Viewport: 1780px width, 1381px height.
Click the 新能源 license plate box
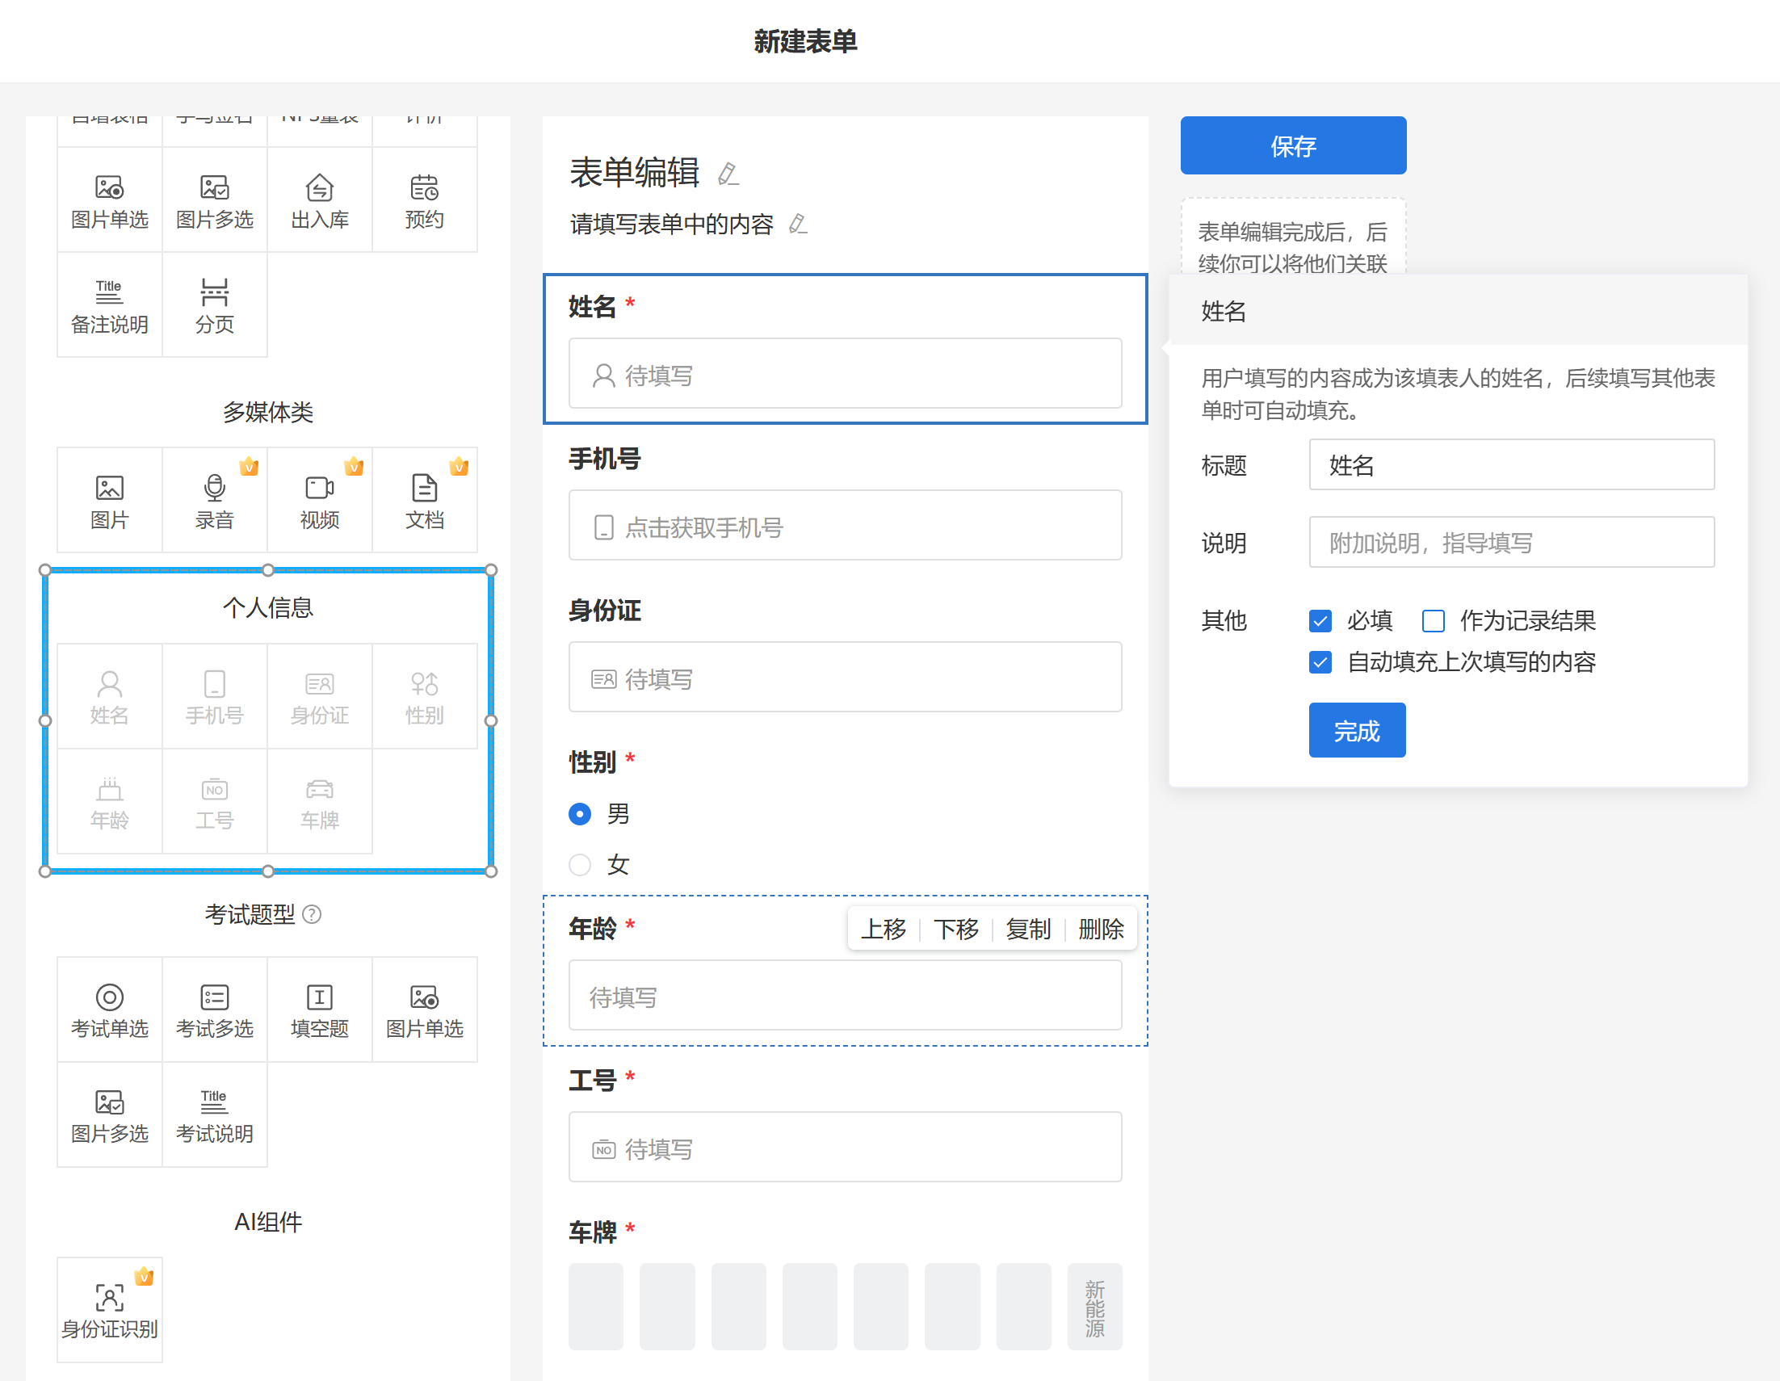[1094, 1307]
